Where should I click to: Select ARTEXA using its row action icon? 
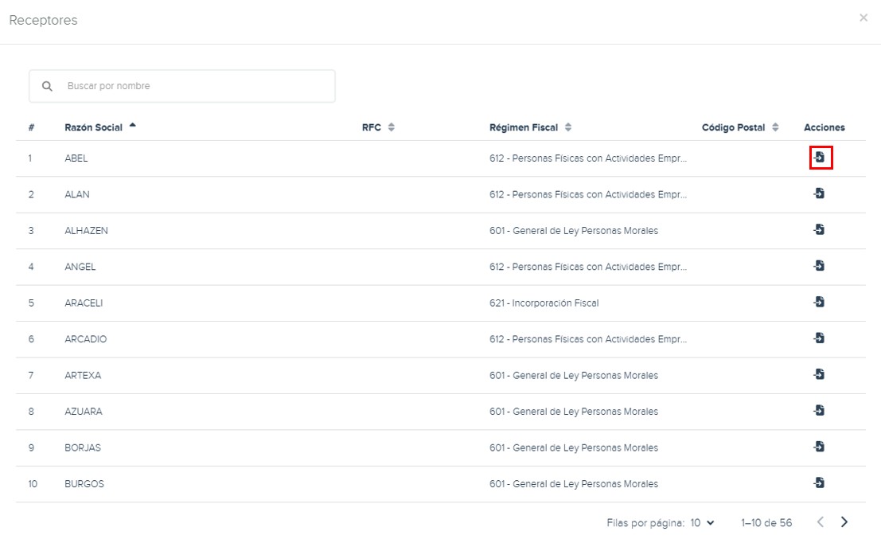819,375
